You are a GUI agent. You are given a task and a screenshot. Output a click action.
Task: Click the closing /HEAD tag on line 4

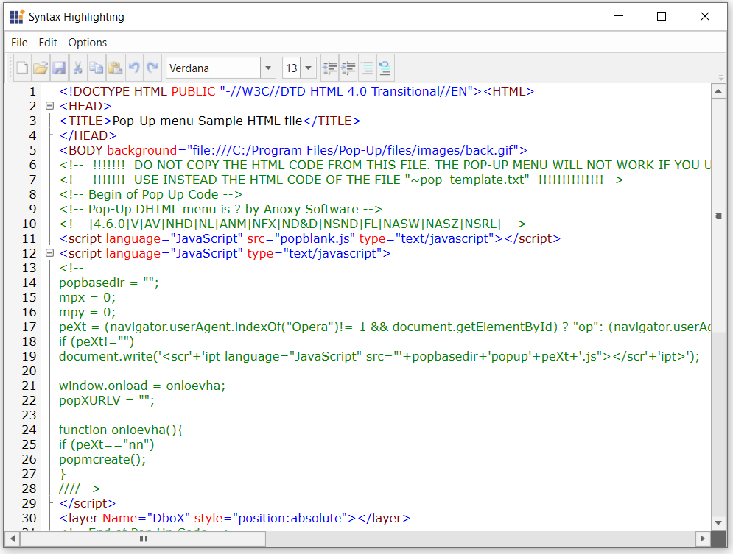pos(88,135)
